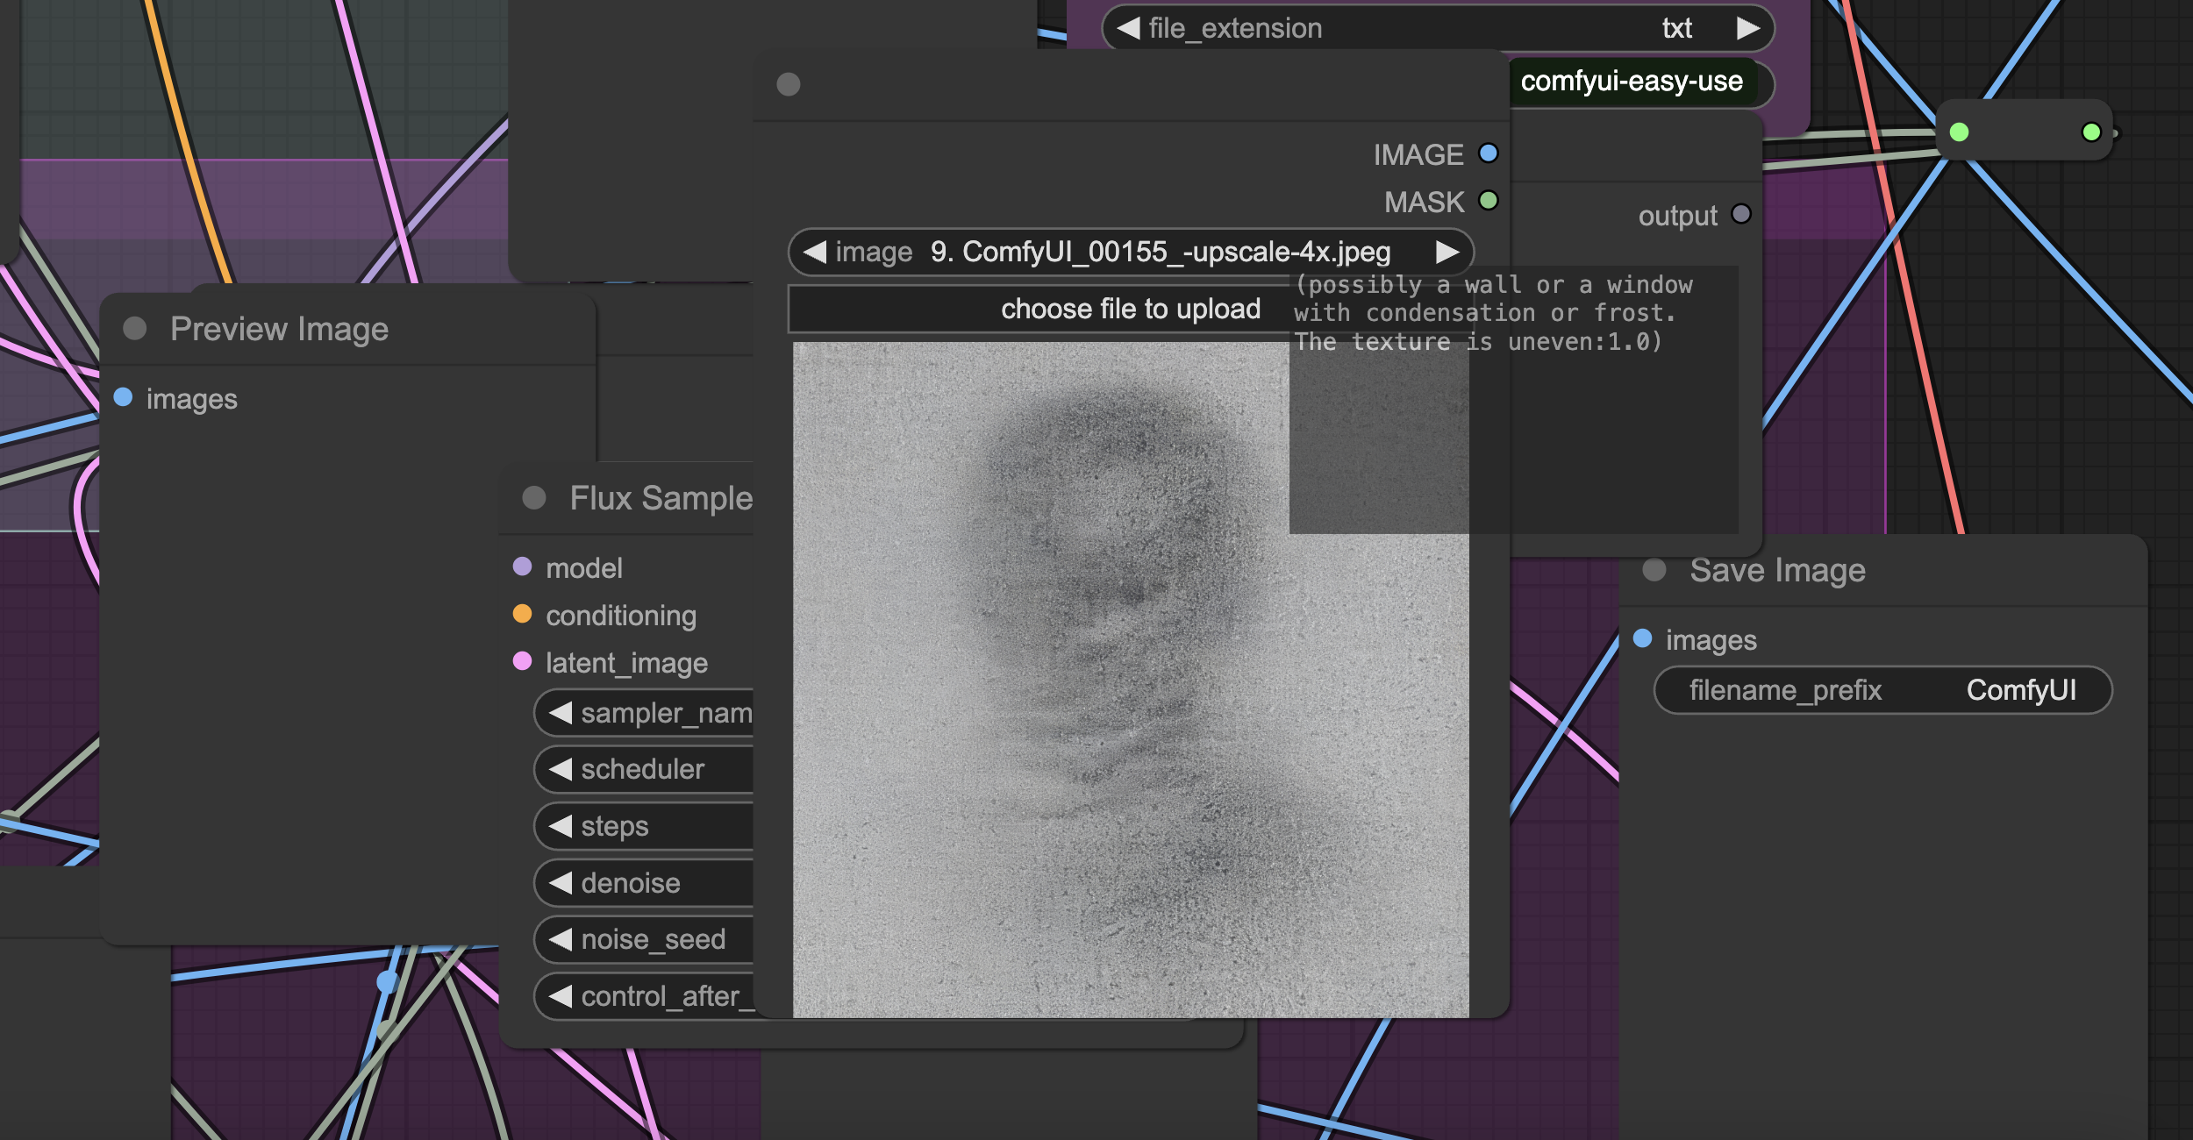Image resolution: width=2193 pixels, height=1140 pixels.
Task: Collapse the Preview Image node
Action: tap(135, 329)
